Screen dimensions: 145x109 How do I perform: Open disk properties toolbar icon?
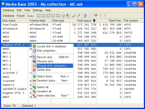click(85, 16)
